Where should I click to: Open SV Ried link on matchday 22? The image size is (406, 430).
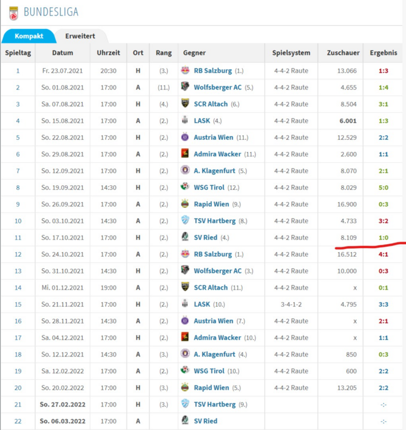(x=206, y=421)
